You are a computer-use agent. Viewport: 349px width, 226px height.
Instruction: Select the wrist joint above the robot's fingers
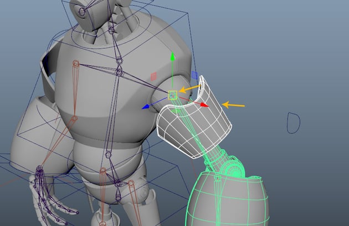(39, 169)
